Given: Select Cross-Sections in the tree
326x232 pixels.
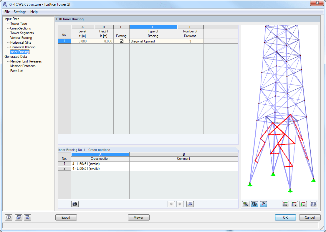Looking at the screenshot, I should pos(20,28).
